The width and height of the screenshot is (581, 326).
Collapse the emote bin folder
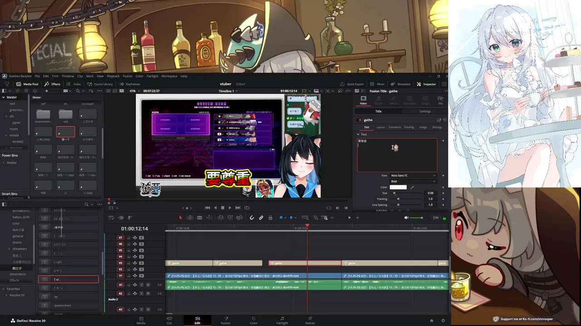pyautogui.click(x=6, y=135)
